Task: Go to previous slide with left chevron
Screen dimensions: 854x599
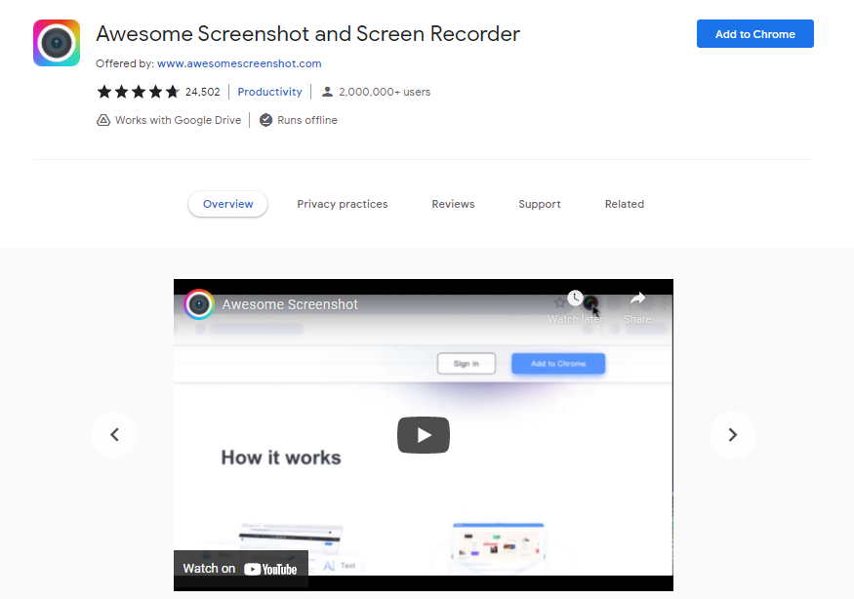Action: click(114, 435)
